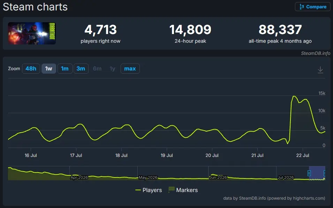The image size is (333, 208).
Task: Click the 24-hour peak caption
Action: coord(190,41)
